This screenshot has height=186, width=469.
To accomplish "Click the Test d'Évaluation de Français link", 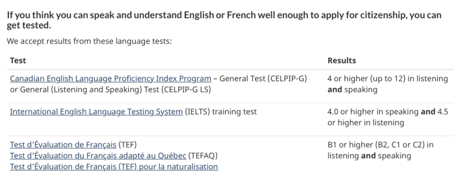I will pos(63,145).
